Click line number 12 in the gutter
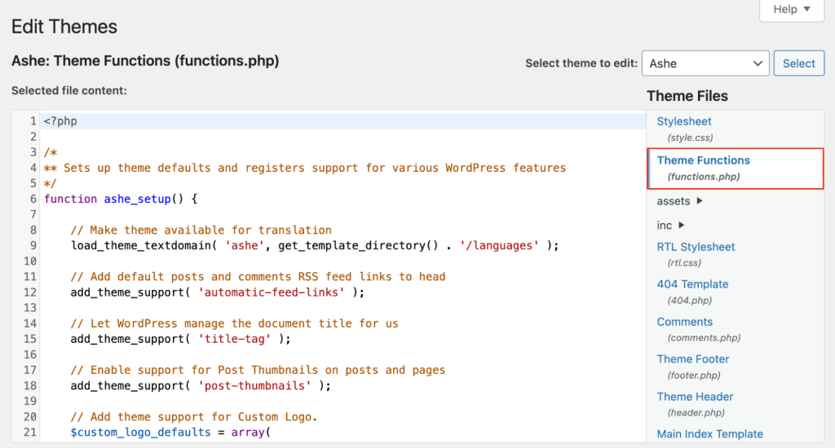This screenshot has width=835, height=448. [x=30, y=292]
